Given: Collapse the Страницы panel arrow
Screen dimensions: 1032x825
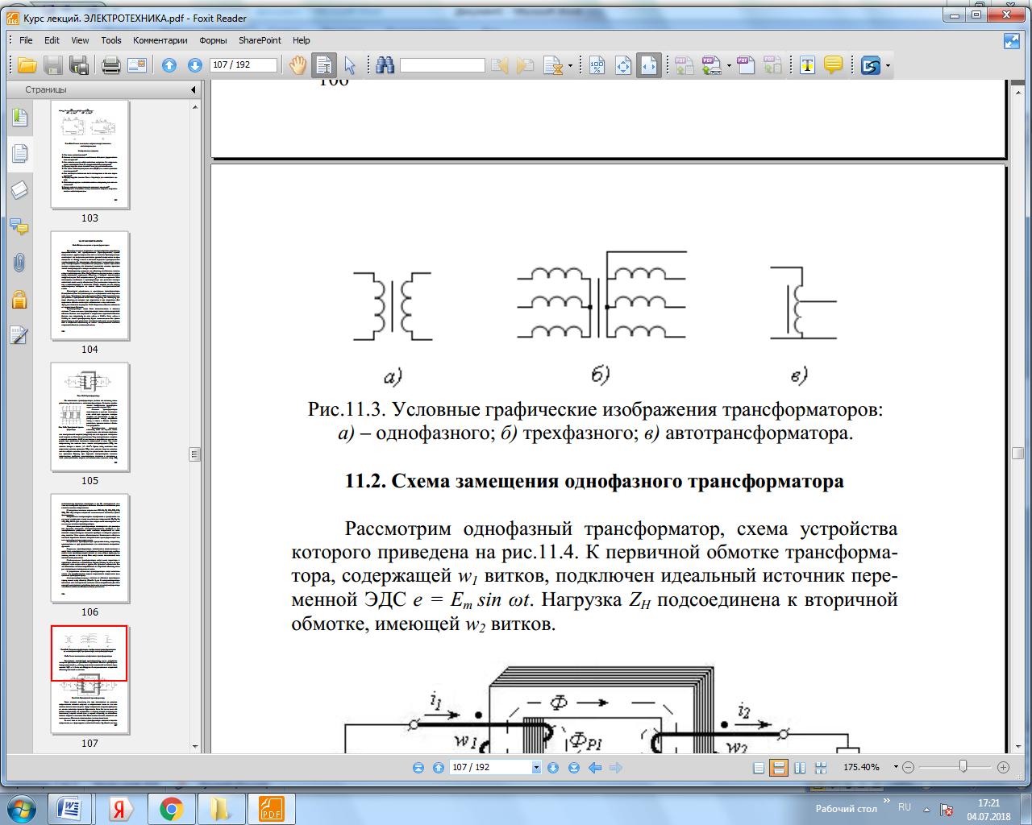Looking at the screenshot, I should 193,89.
